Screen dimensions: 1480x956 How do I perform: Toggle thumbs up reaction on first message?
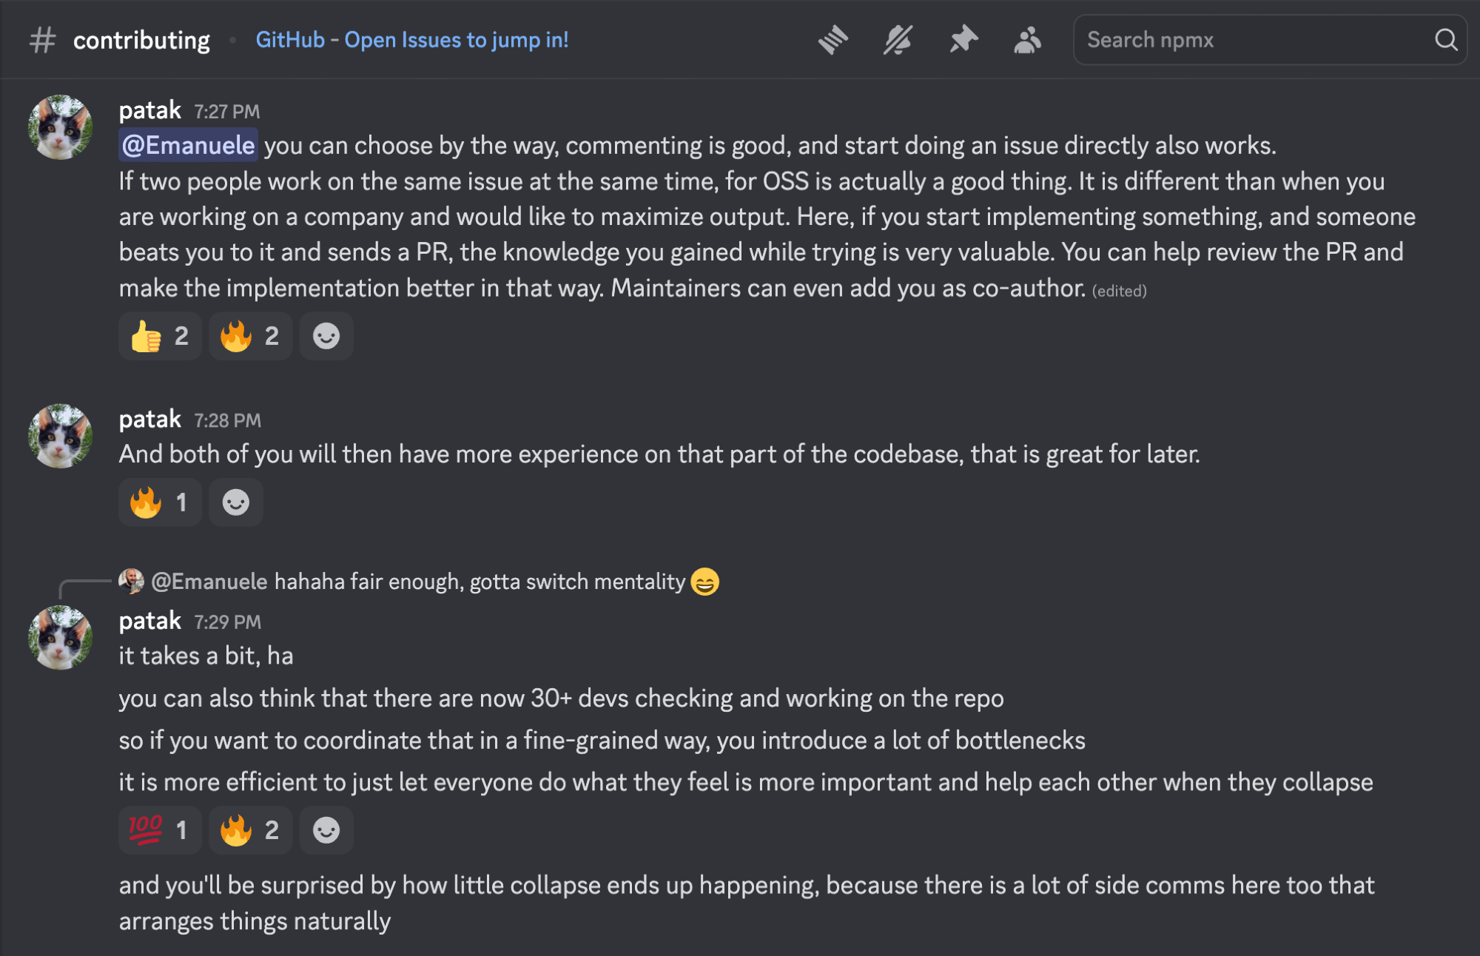coord(160,337)
